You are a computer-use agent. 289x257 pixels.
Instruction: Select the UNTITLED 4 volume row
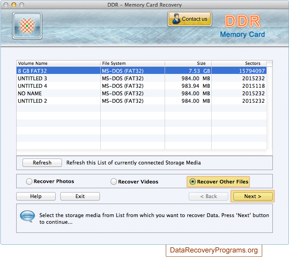pos(141,86)
